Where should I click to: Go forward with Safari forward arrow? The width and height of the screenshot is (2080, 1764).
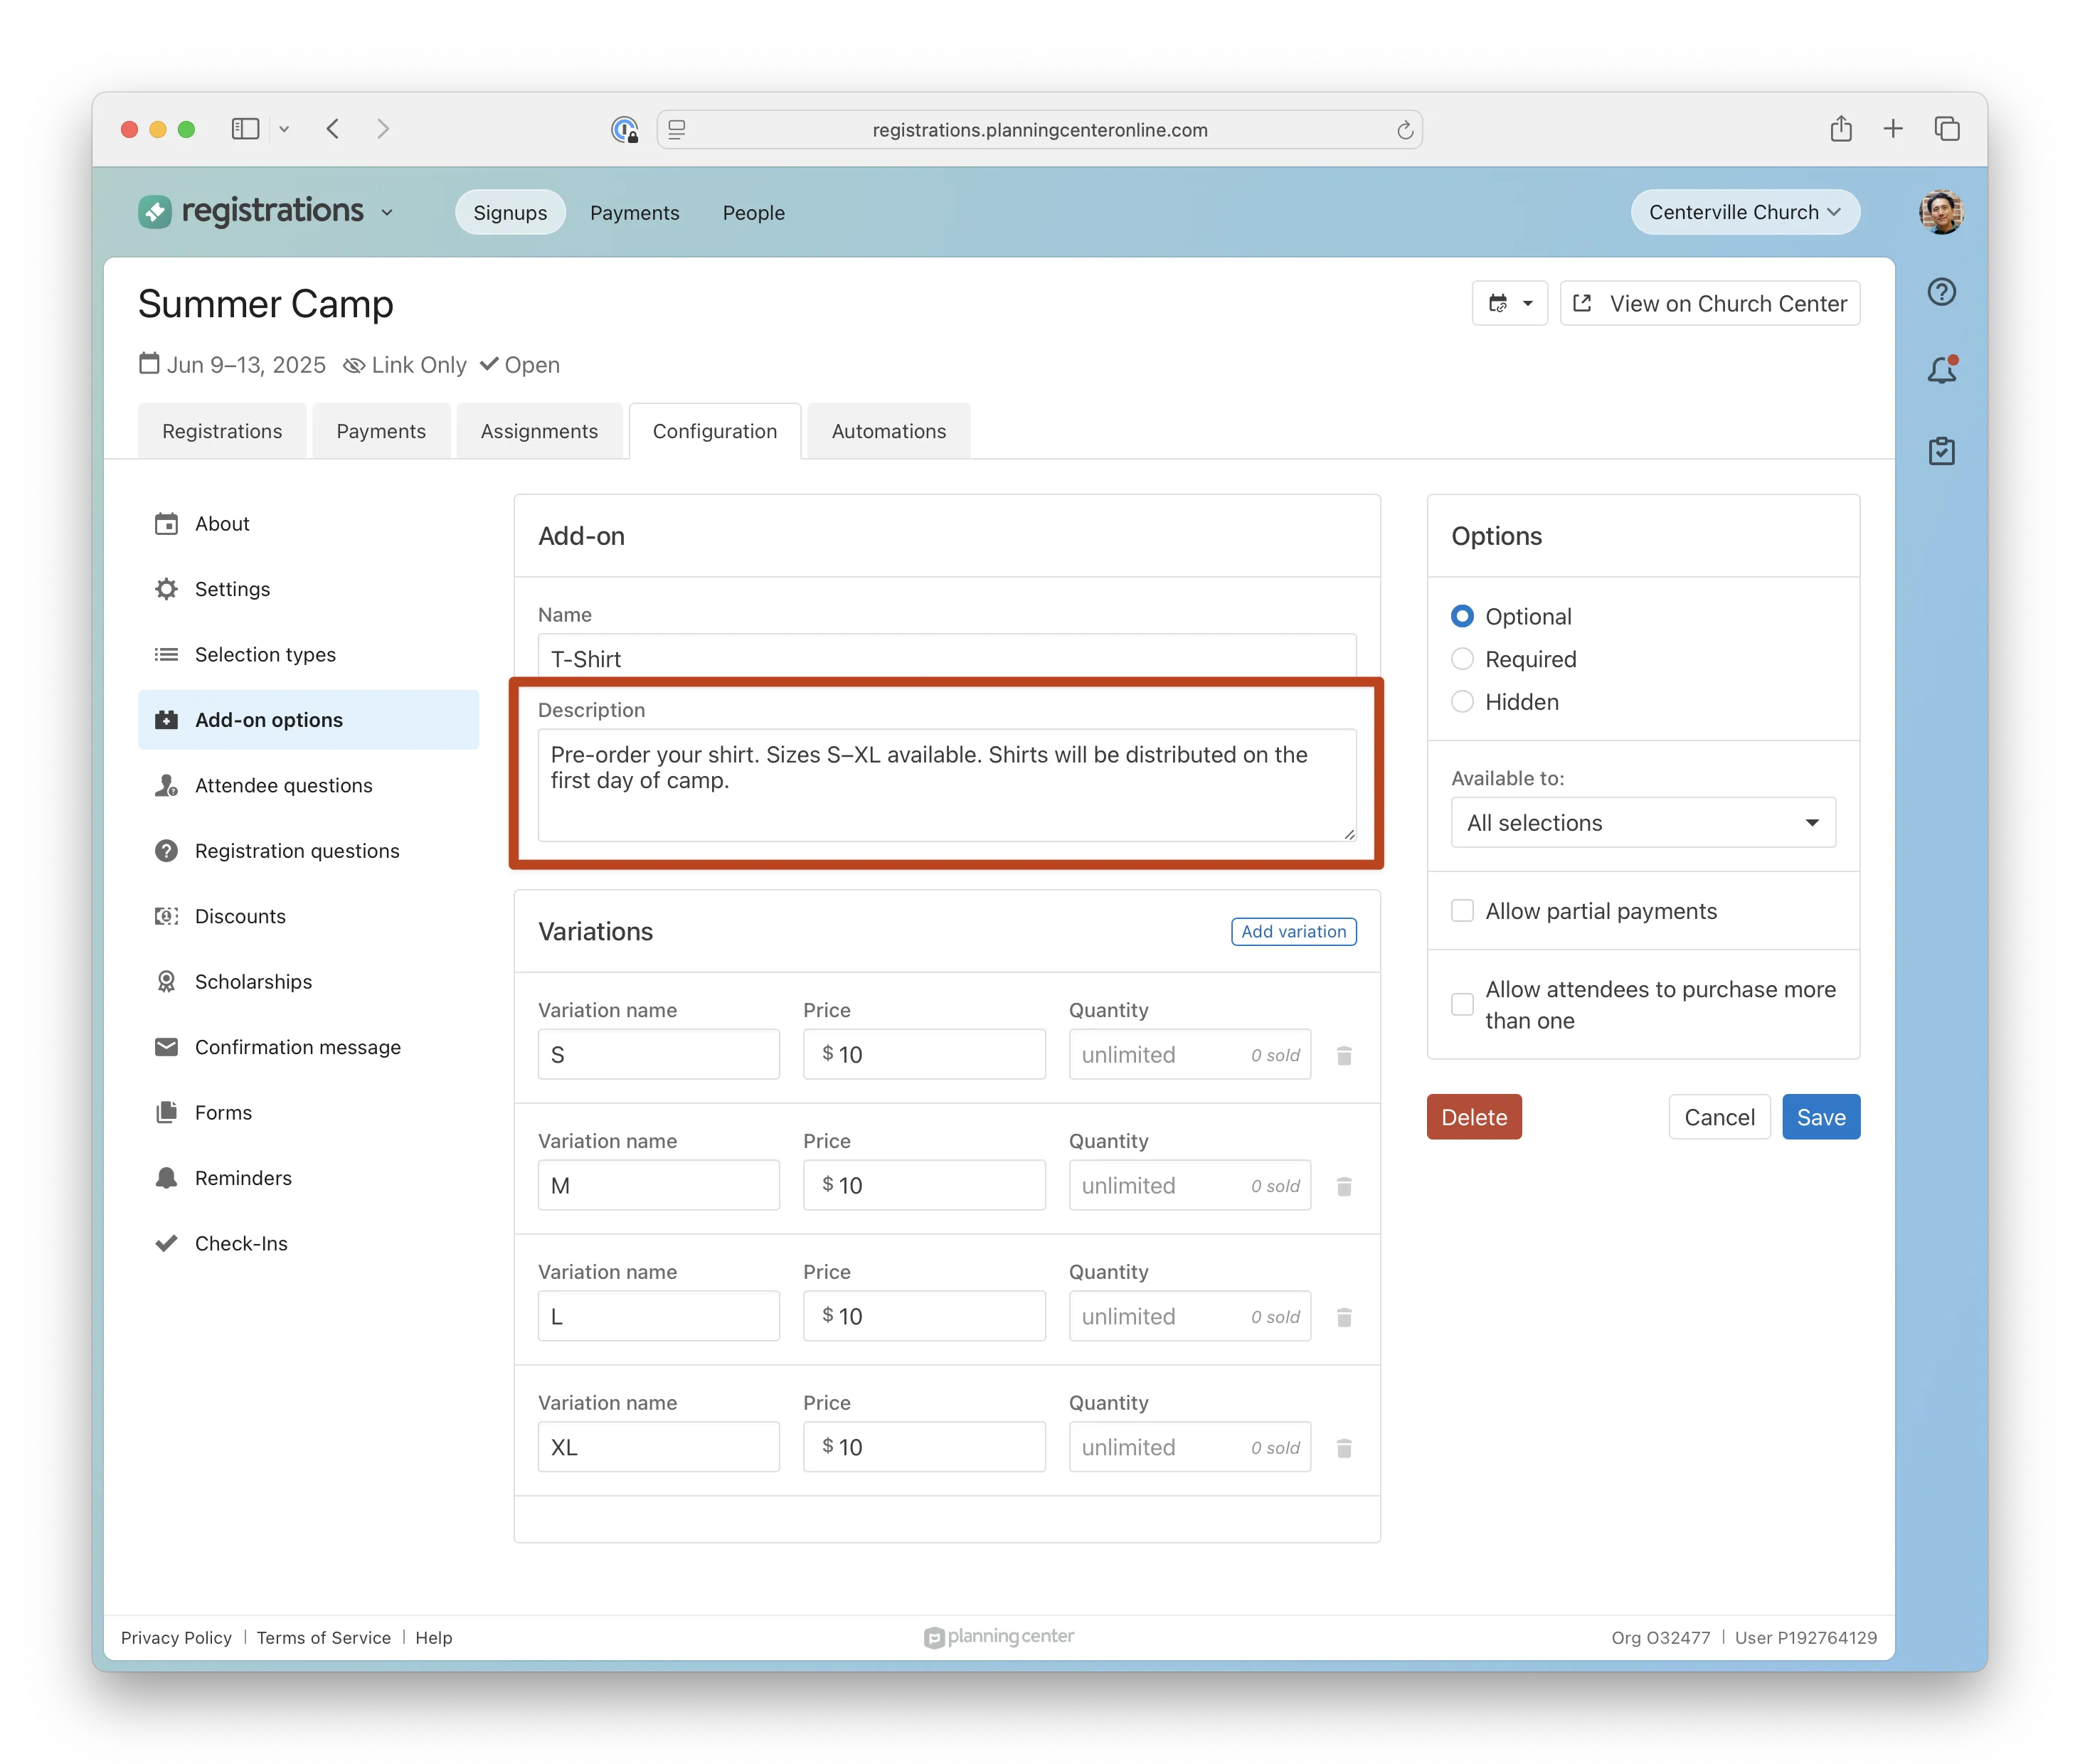click(383, 129)
